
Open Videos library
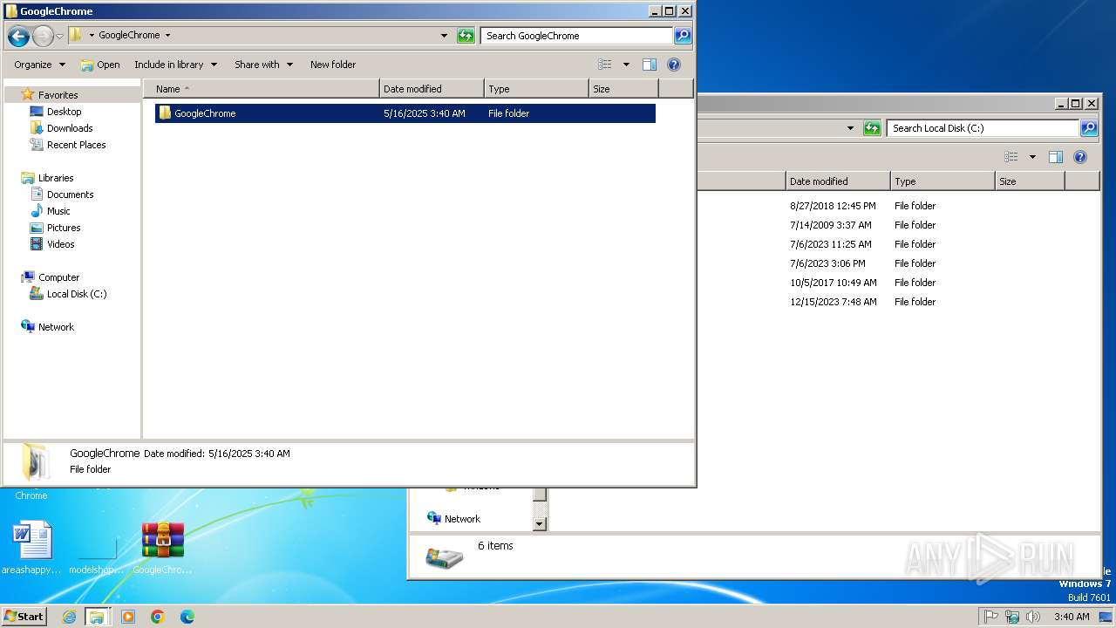coord(60,244)
